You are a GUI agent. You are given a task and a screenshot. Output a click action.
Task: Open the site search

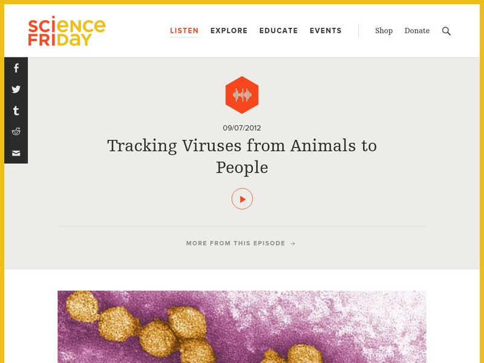pos(446,30)
